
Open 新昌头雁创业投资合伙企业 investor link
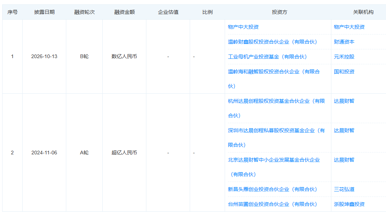272,189
